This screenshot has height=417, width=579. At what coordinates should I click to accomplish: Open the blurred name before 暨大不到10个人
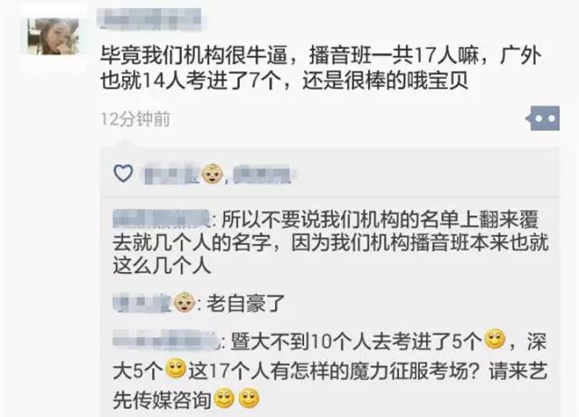[x=166, y=338]
